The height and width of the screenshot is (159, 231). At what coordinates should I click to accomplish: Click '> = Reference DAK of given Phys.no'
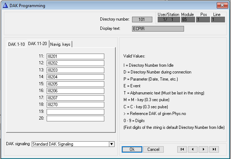click(x=155, y=114)
